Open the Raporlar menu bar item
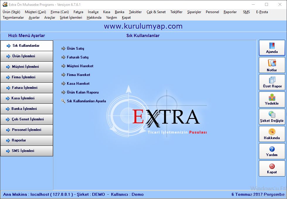The height and width of the screenshot is (199, 287). click(230, 12)
